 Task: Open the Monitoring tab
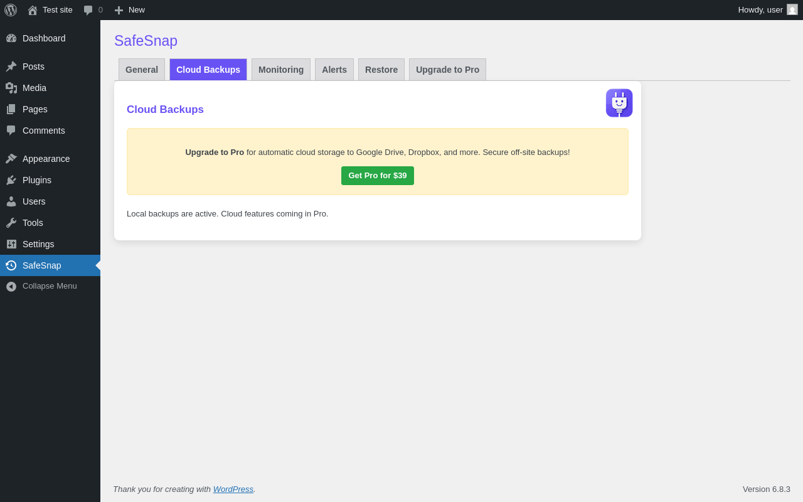[281, 70]
